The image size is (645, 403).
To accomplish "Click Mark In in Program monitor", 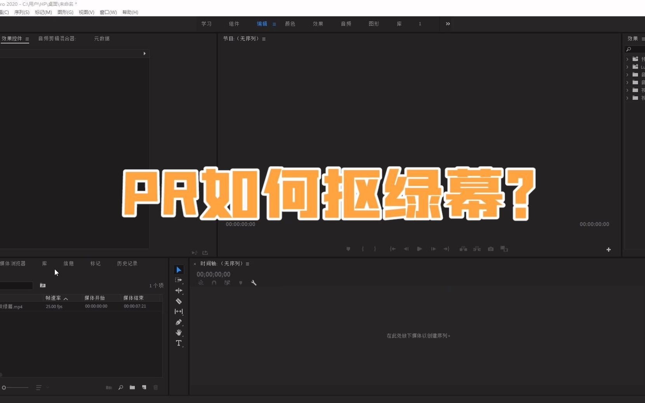I will 363,249.
